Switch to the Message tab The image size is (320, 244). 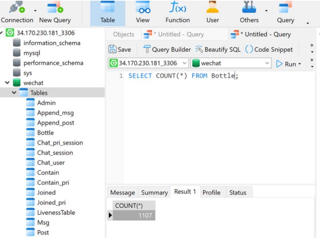(122, 192)
